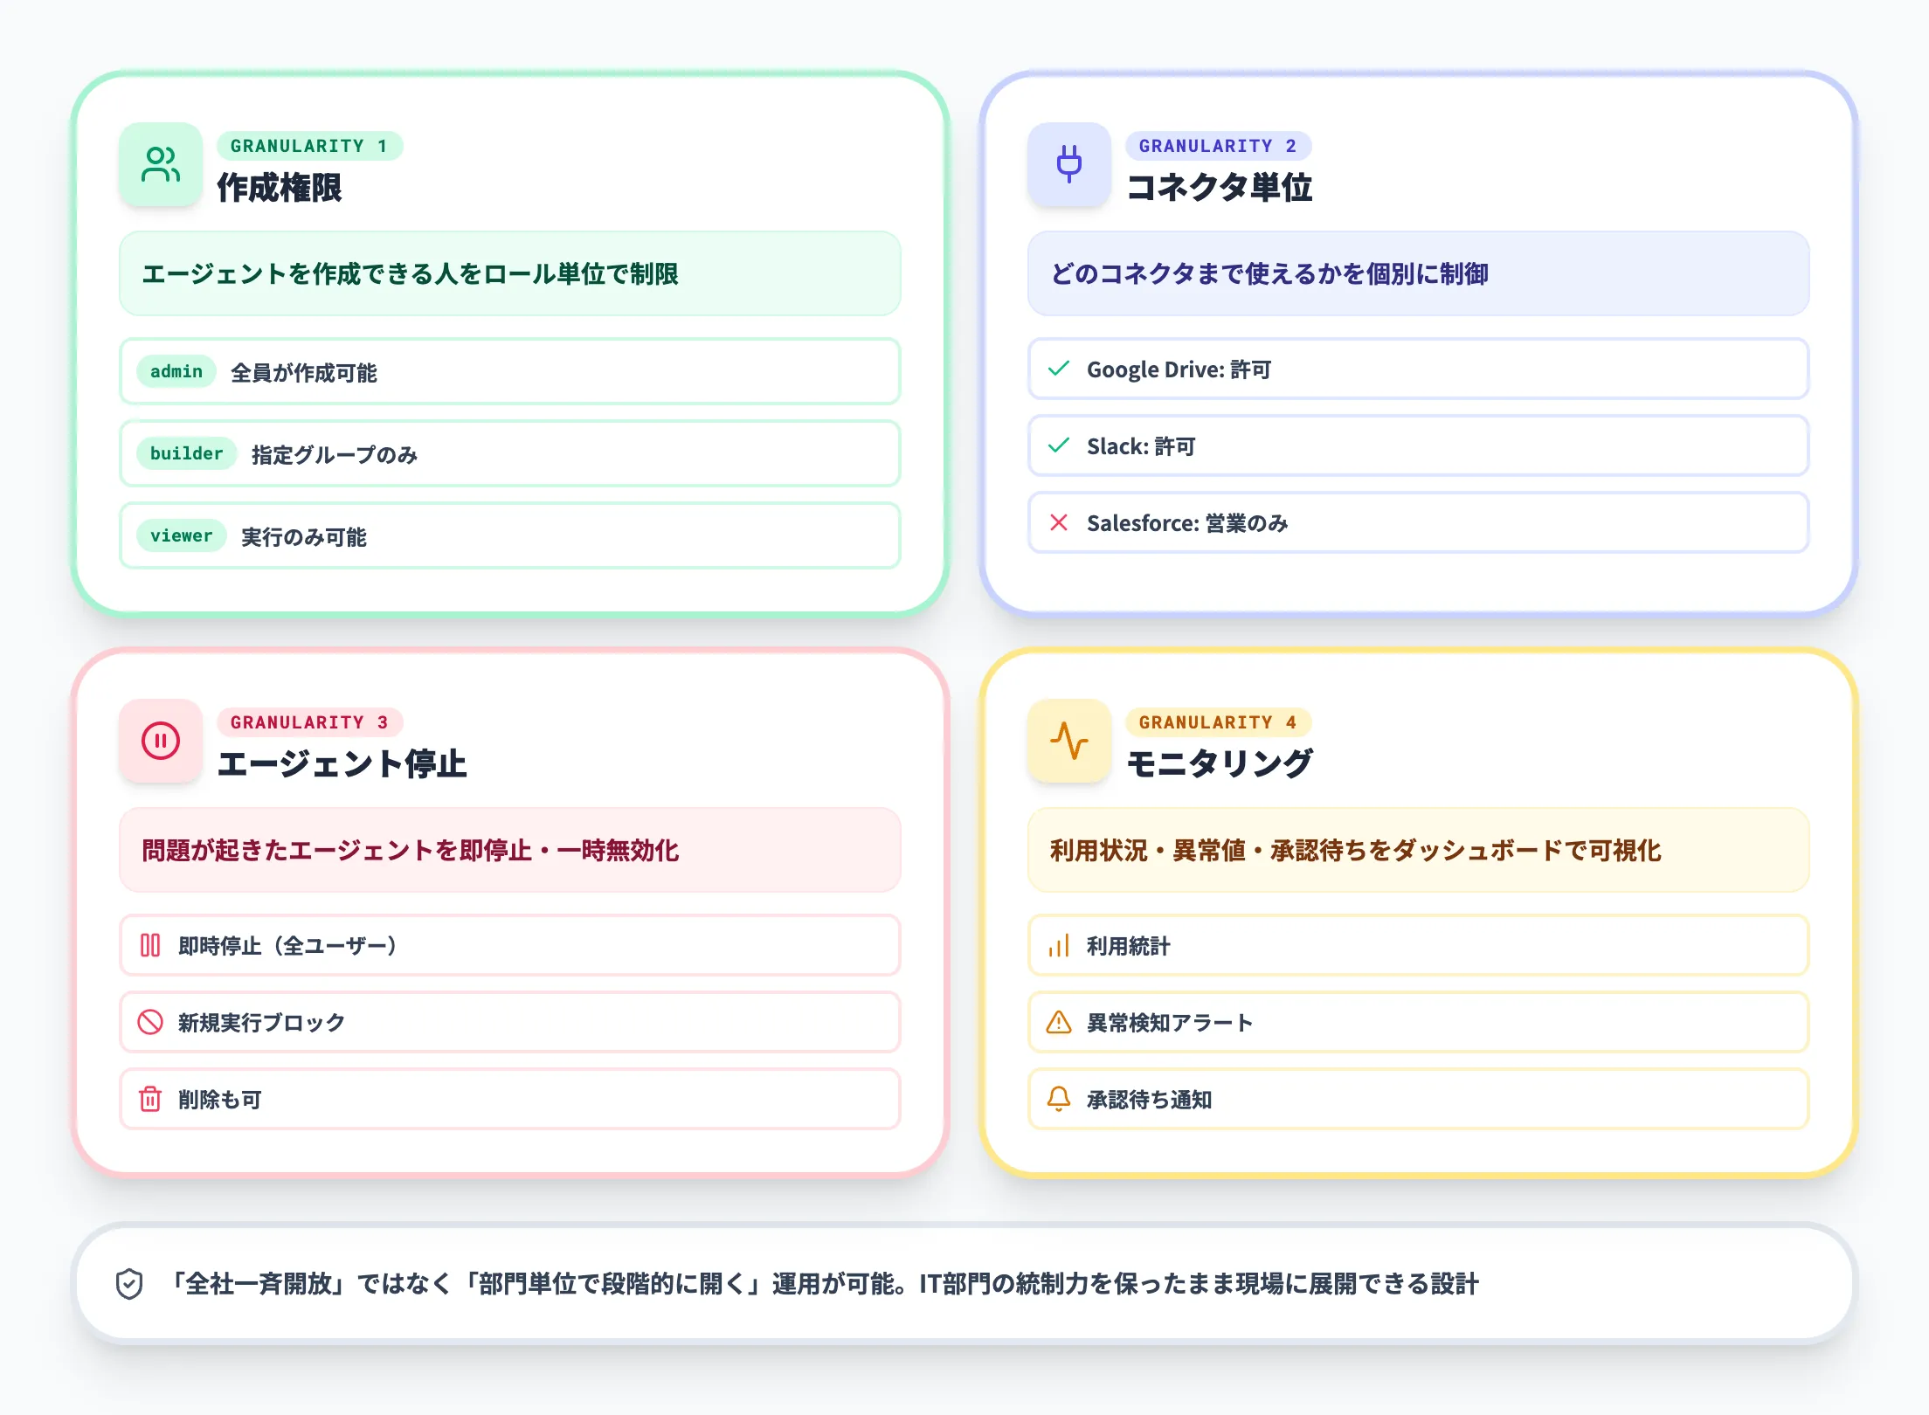Select the warning triangle for 異常検知アラート
This screenshot has width=1929, height=1415.
pyautogui.click(x=1059, y=1022)
